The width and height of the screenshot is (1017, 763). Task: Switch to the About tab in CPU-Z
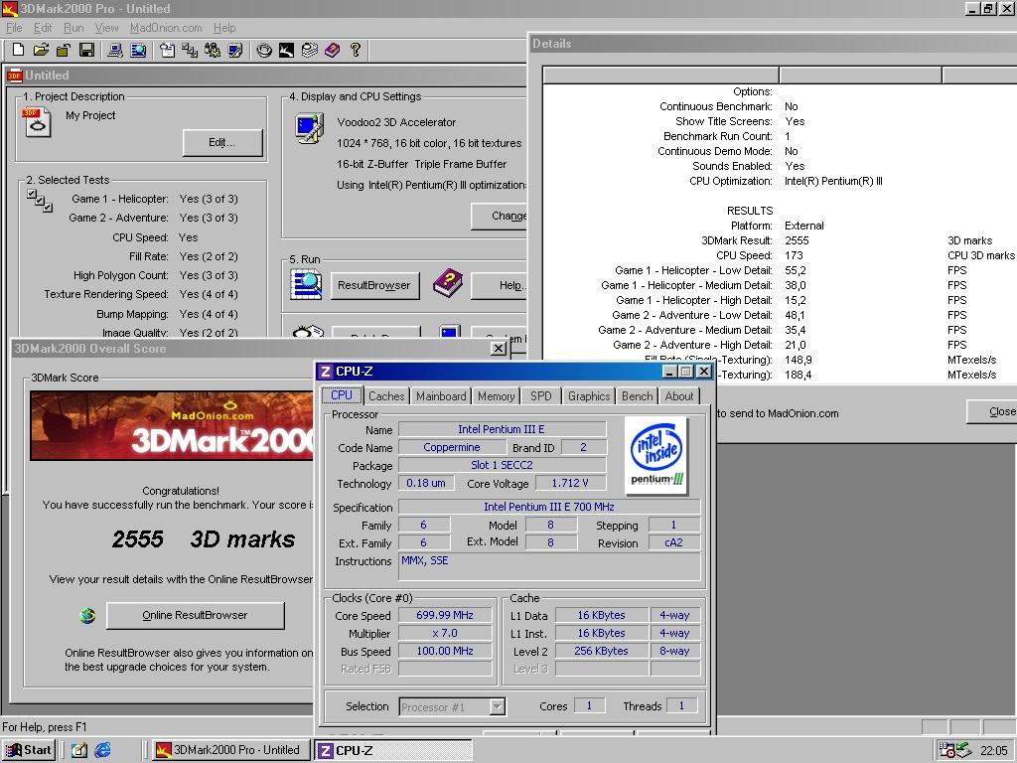click(x=679, y=396)
